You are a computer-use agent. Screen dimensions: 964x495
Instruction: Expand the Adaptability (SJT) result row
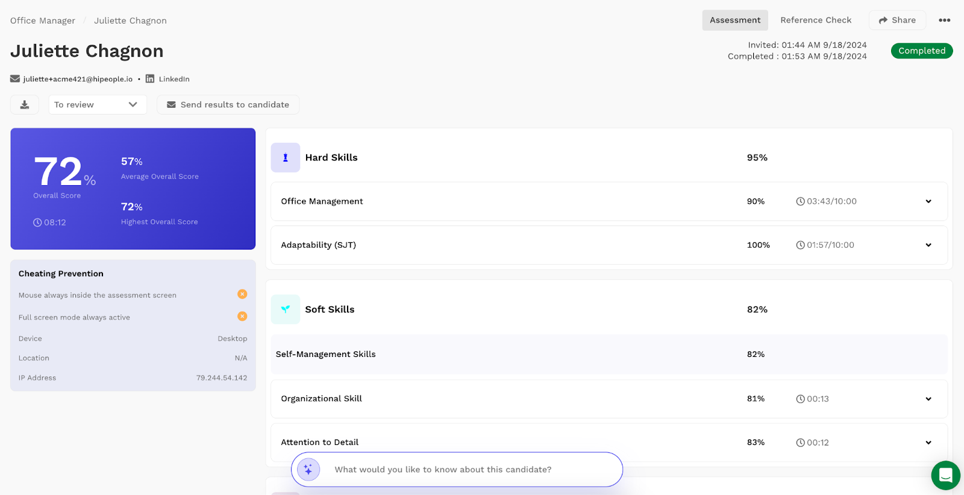[928, 245]
